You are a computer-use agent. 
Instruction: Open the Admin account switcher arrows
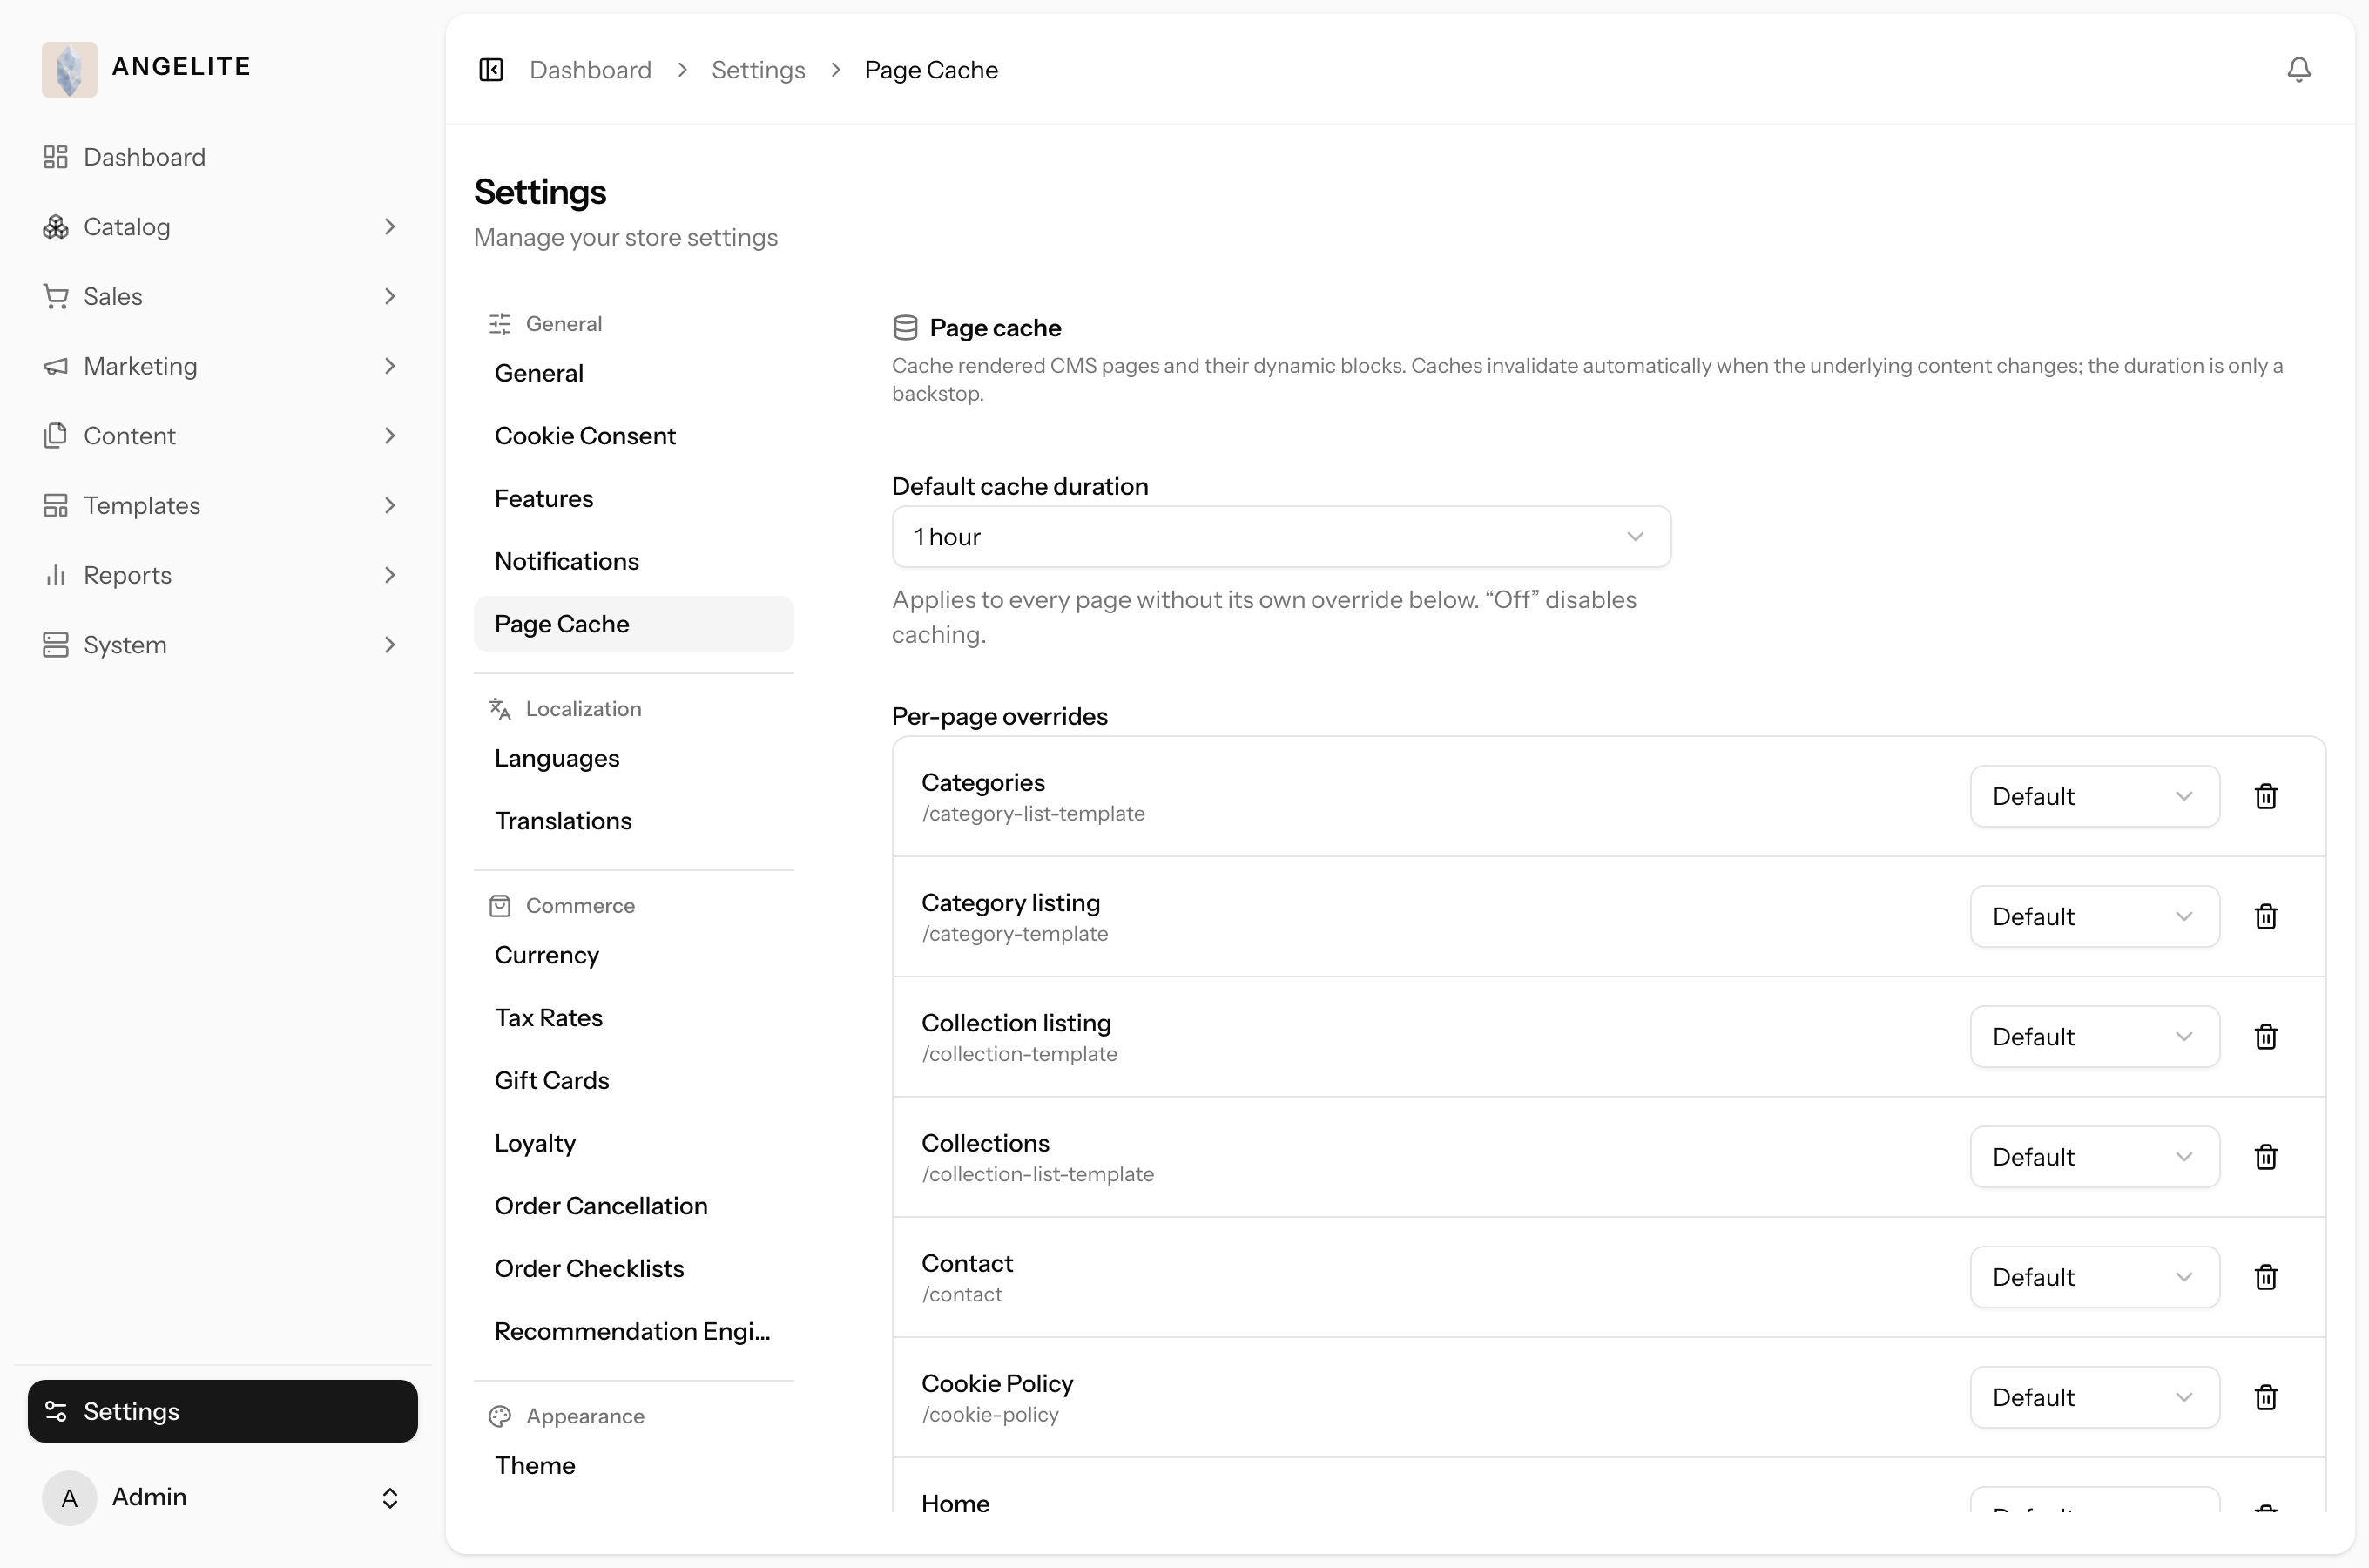[x=390, y=1497]
